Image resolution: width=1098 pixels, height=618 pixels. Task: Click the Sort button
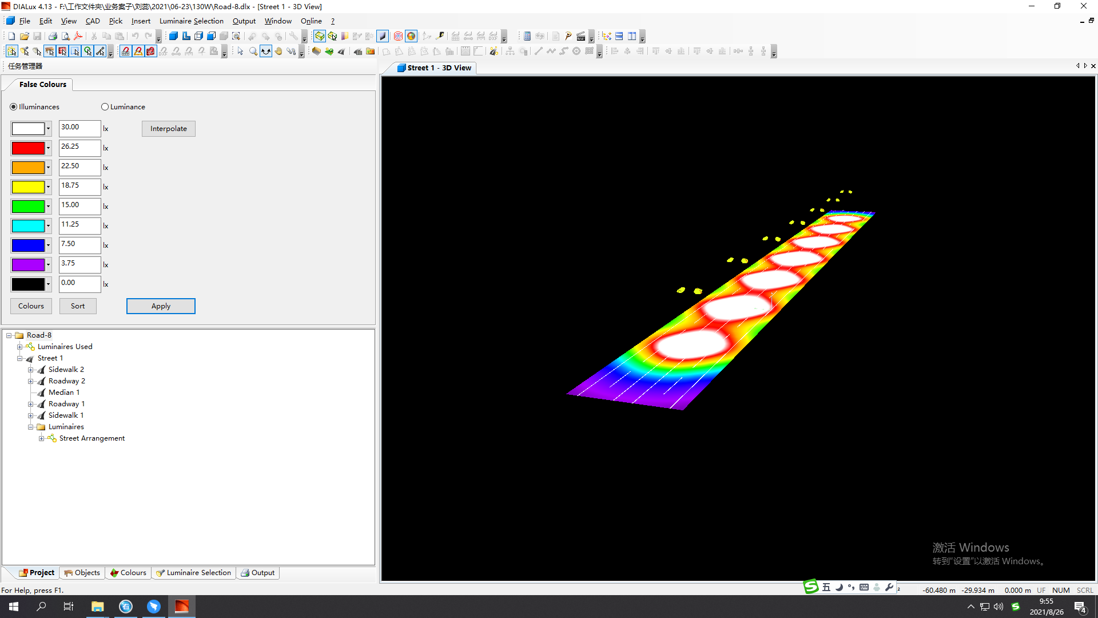pos(78,306)
